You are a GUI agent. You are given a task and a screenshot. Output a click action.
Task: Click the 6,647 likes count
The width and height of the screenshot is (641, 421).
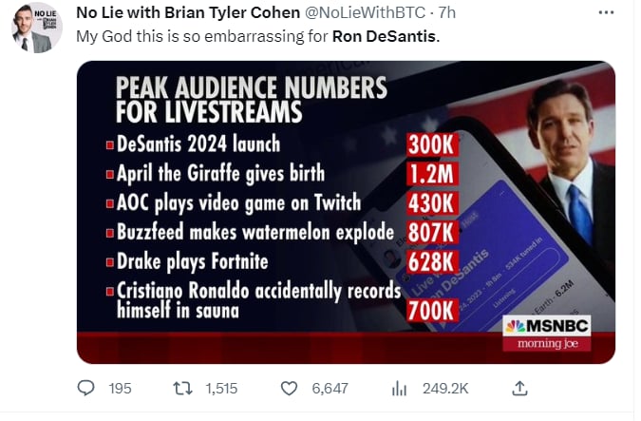[330, 389]
